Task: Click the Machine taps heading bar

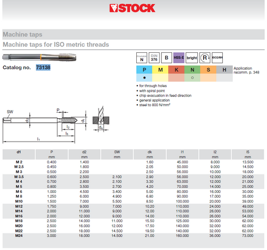Action: [x=133, y=34]
